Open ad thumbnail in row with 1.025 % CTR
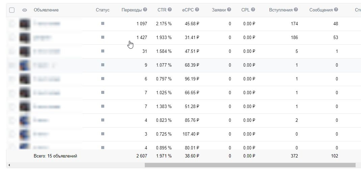The width and height of the screenshot is (361, 177). click(x=25, y=93)
